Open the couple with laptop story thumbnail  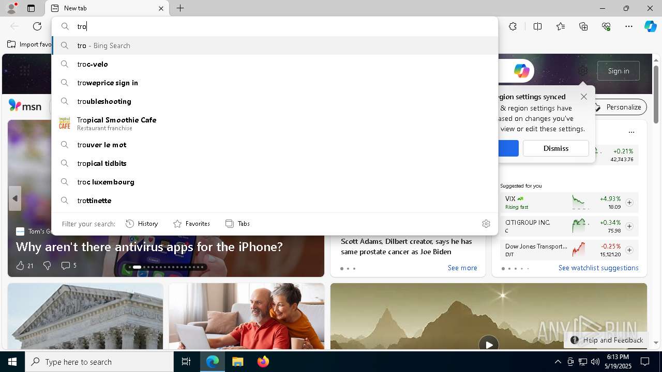(x=247, y=316)
